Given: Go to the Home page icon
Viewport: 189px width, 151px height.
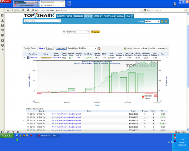Looking at the screenshot, I should (x=28, y=10).
